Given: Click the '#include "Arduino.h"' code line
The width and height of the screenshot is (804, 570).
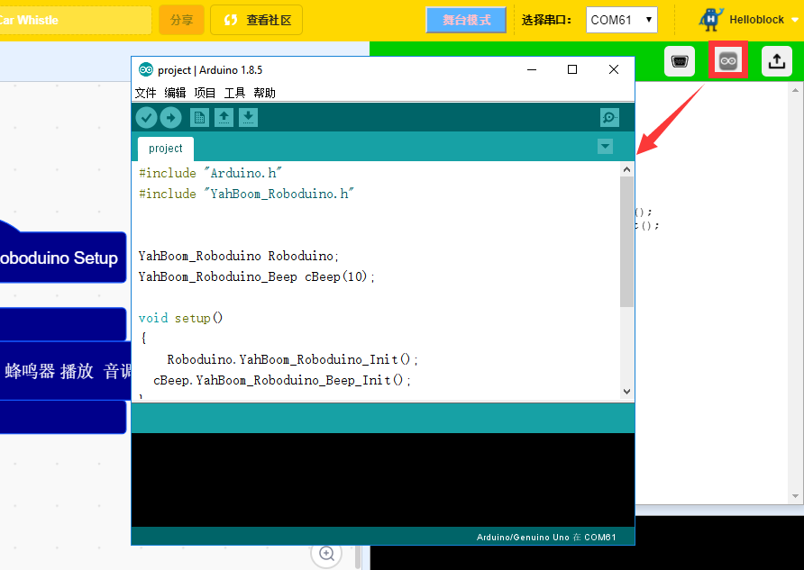Looking at the screenshot, I should tap(210, 173).
